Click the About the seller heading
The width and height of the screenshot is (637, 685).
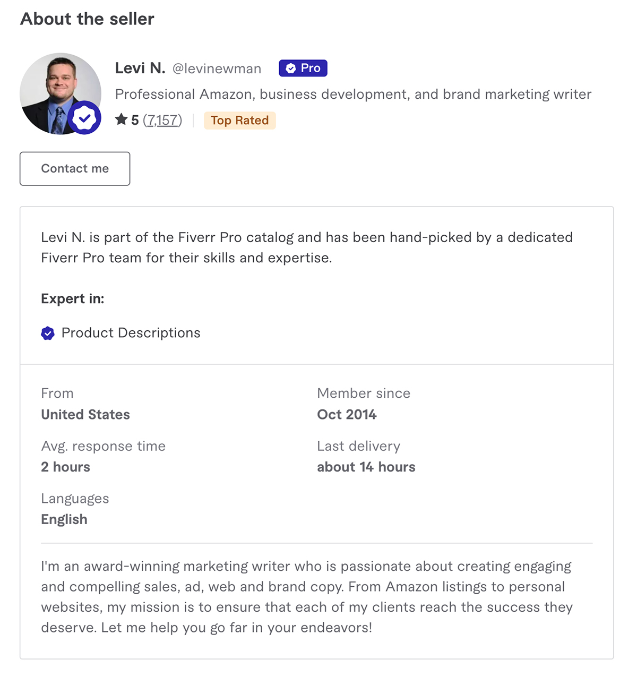[x=87, y=19]
